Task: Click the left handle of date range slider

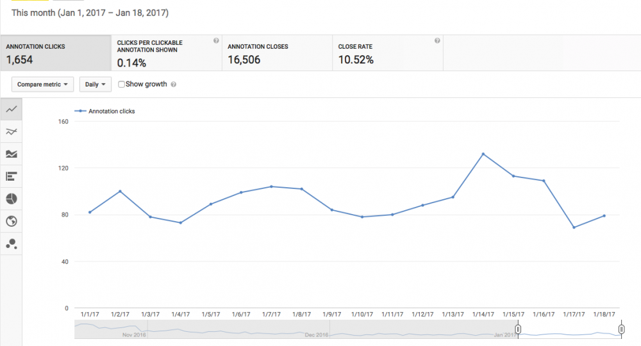Action: coord(518,329)
